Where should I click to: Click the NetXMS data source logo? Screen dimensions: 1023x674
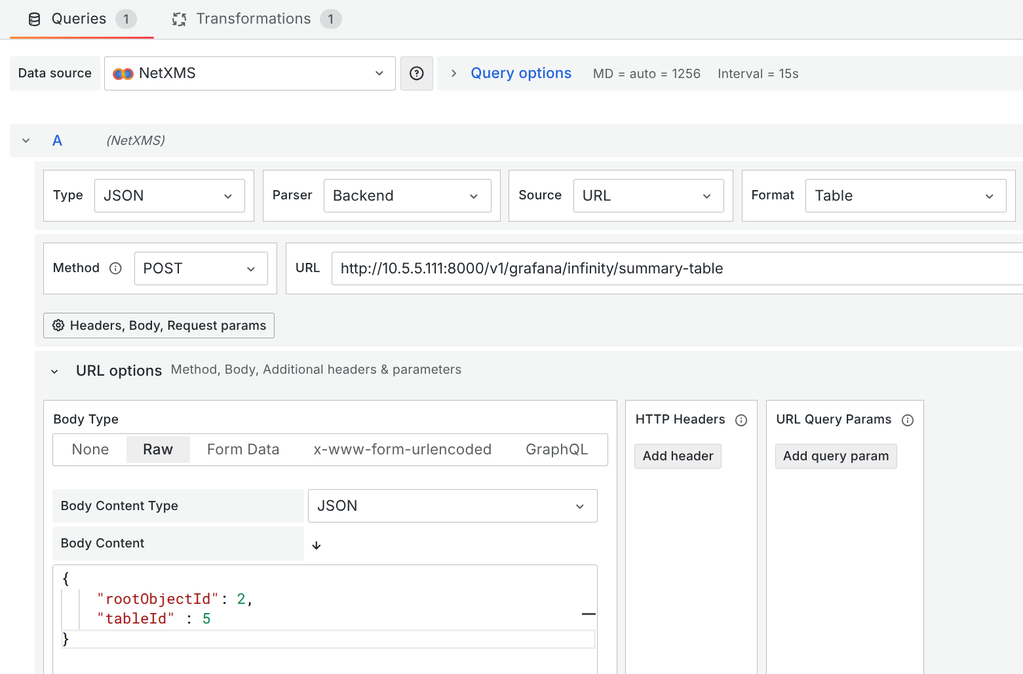[122, 73]
